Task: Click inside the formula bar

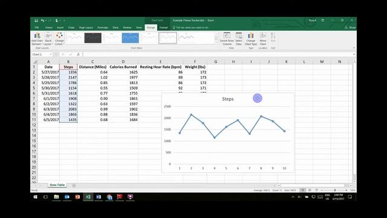Action: 217,54
